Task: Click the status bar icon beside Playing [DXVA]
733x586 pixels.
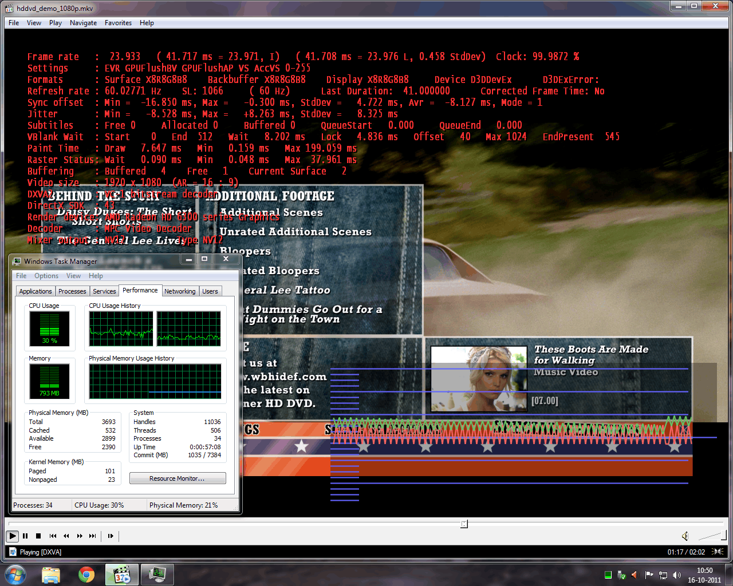Action: click(13, 552)
